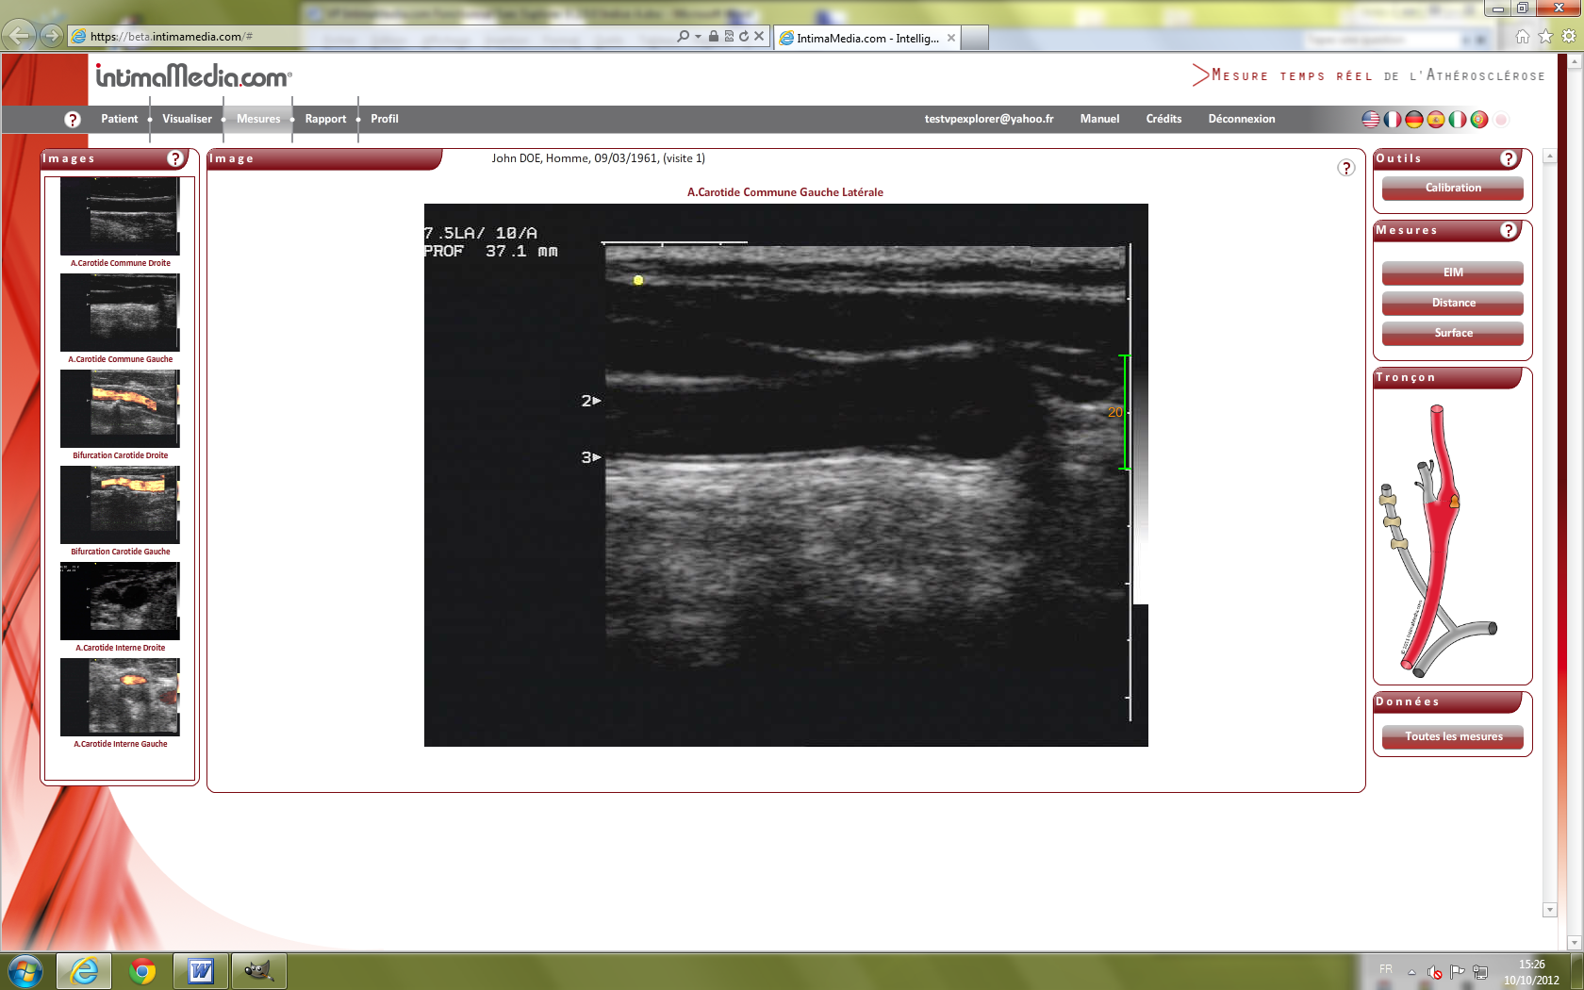Open the search dropdown arrow in address bar
1584x990 pixels.
pyautogui.click(x=698, y=37)
